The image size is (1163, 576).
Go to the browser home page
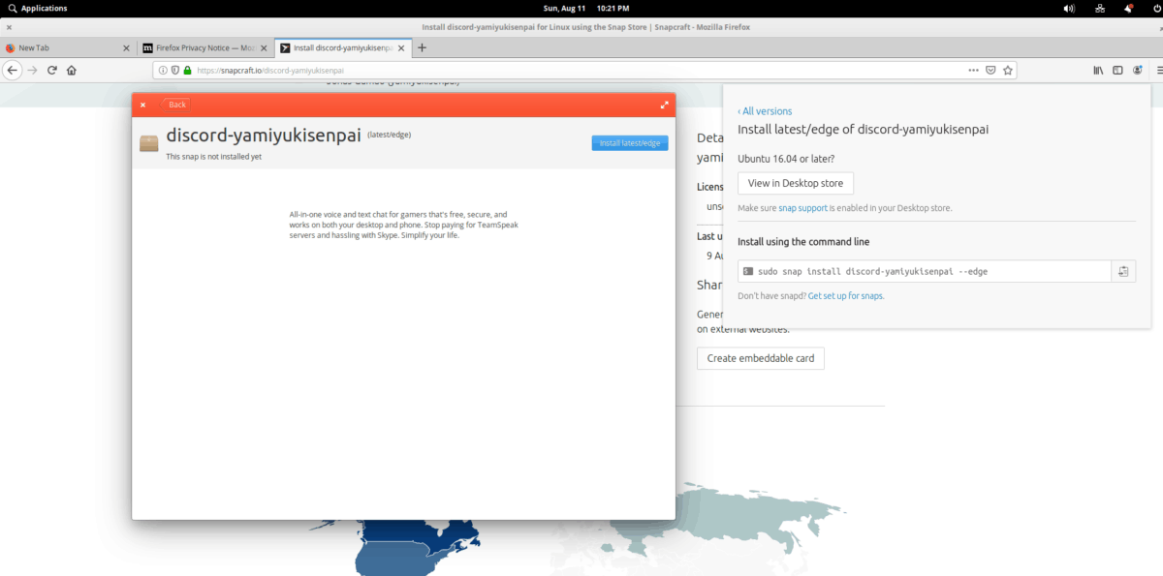[72, 70]
